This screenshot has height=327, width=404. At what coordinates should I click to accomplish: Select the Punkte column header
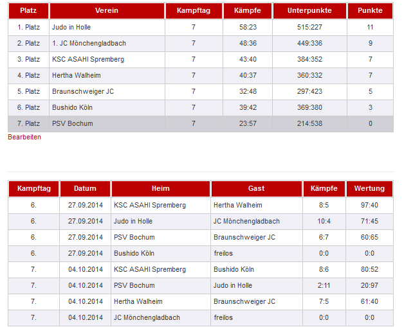(x=370, y=10)
